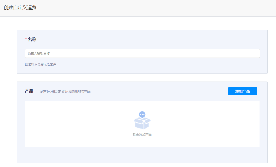The width and height of the screenshot is (276, 167).
Task: Click the left page margin beside 名称 card
Action: [8, 52]
